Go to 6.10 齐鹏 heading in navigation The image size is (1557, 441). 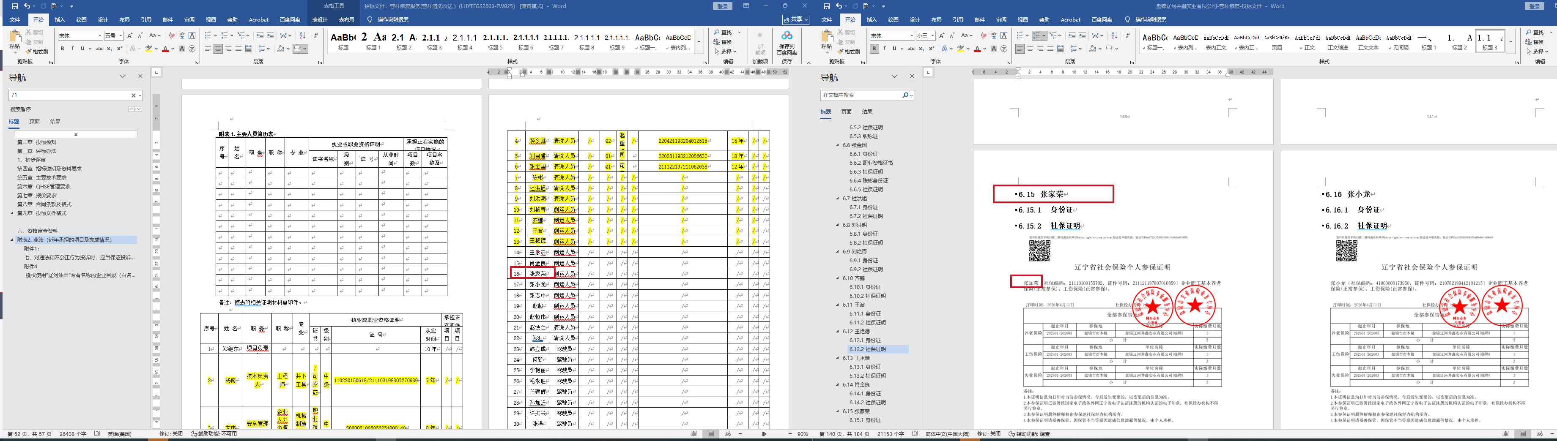click(862, 278)
